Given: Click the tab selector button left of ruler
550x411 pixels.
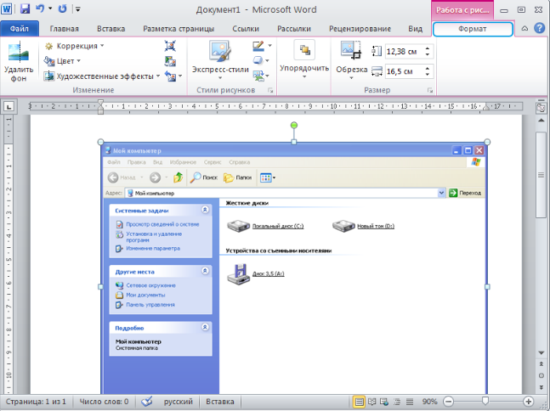Looking at the screenshot, I should tap(9, 106).
